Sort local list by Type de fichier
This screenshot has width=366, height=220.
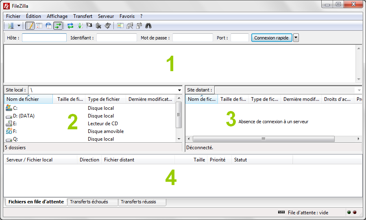(x=105, y=99)
